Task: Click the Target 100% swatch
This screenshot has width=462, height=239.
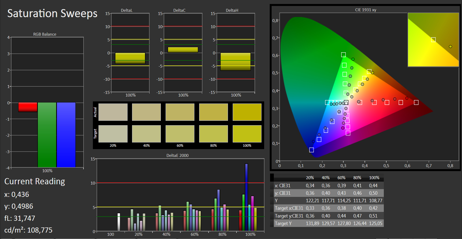Action: tap(247, 134)
